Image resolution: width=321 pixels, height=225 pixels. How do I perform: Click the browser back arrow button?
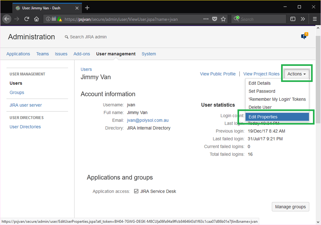pos(7,19)
